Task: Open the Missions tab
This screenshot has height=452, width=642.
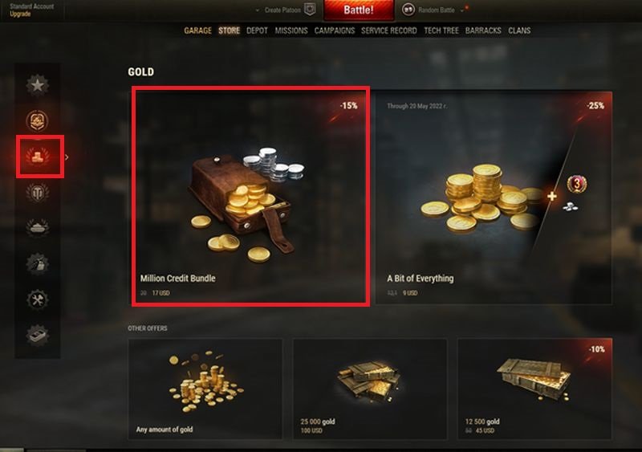Action: click(x=291, y=31)
